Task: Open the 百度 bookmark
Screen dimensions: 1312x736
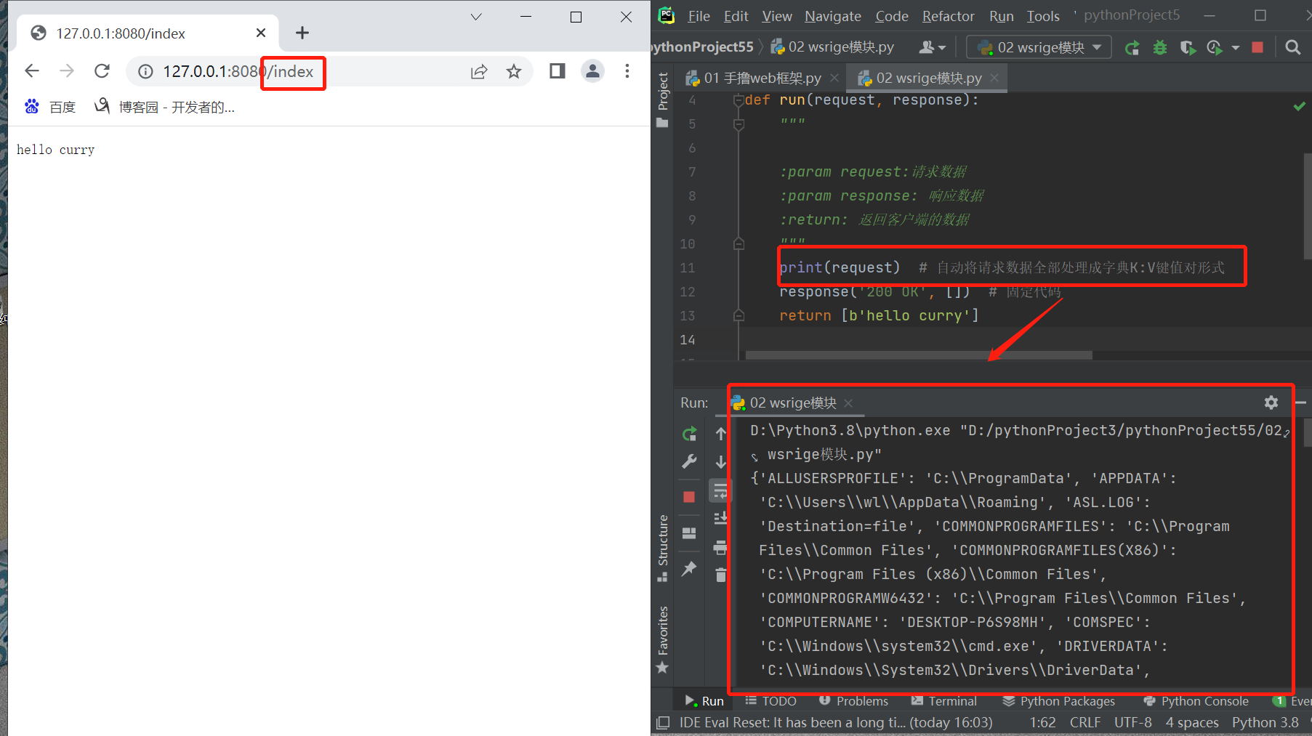Action: coord(50,107)
